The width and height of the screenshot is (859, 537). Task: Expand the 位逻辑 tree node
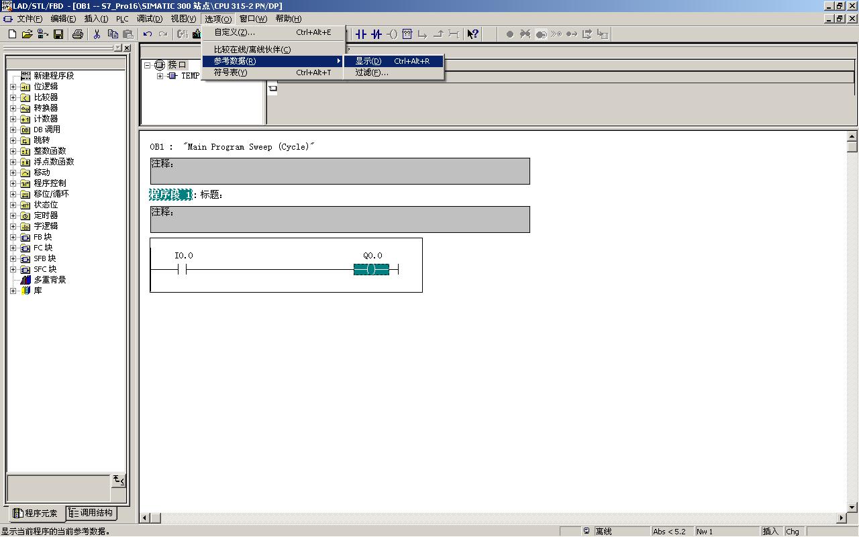point(13,87)
